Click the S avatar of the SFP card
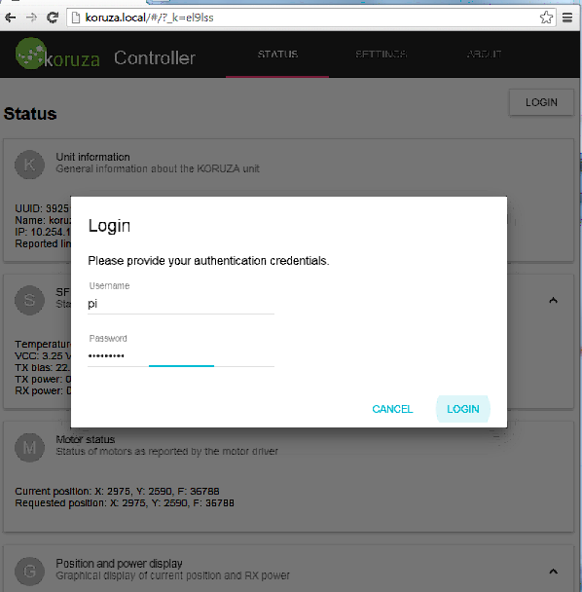 tap(29, 300)
